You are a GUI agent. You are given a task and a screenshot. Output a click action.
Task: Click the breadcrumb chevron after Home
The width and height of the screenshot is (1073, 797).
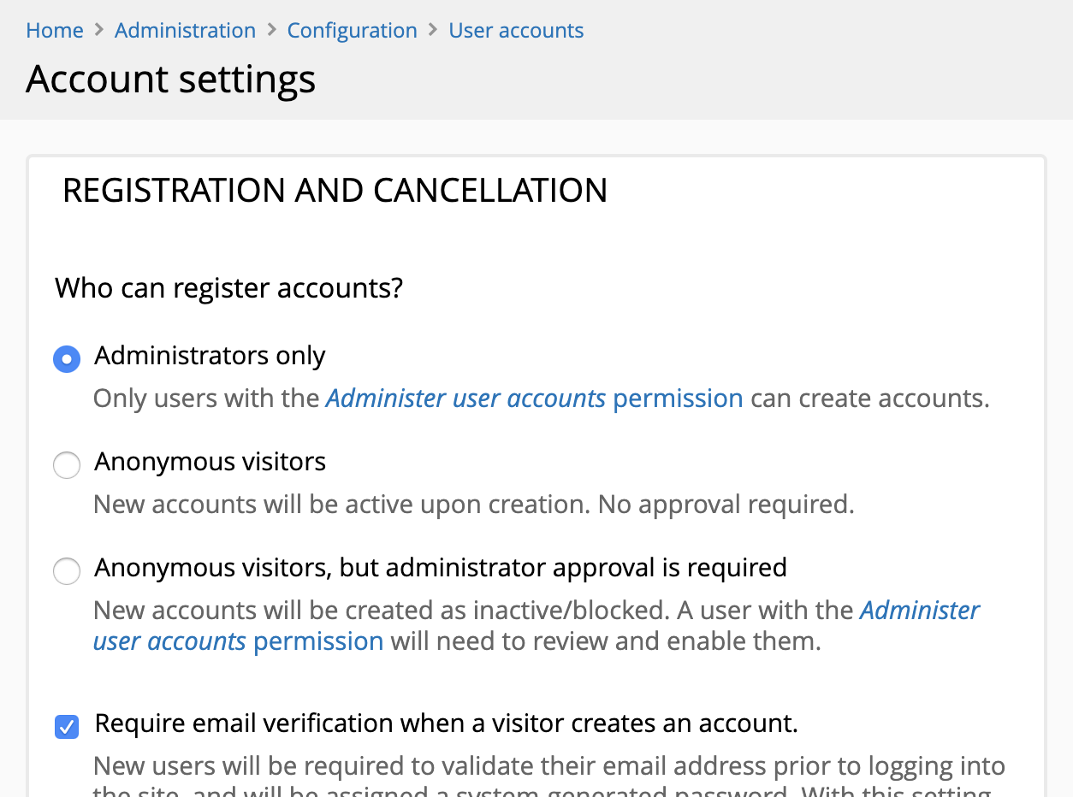pos(98,30)
